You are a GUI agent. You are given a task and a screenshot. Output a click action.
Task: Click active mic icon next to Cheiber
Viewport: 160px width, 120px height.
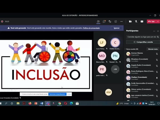157,78
